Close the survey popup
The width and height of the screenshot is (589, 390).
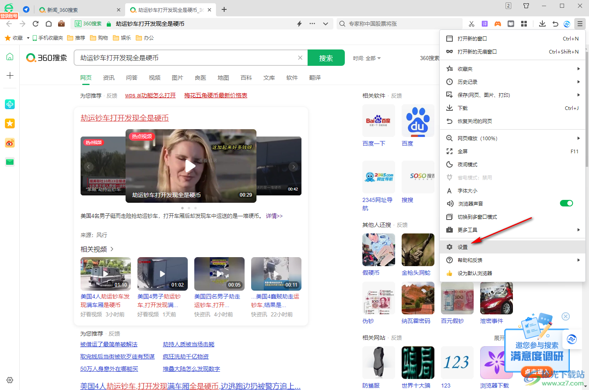point(566,316)
